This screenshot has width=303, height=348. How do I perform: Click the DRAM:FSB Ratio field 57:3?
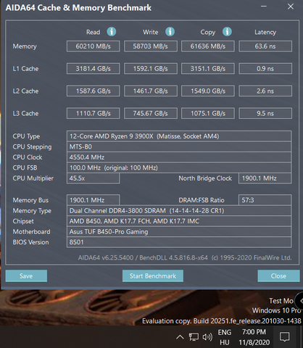point(265,200)
